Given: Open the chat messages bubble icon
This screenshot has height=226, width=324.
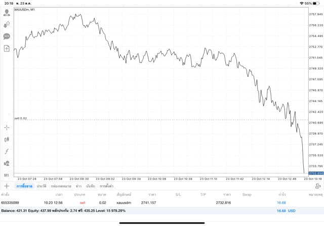Looking at the screenshot, I should pyautogui.click(x=7, y=36).
